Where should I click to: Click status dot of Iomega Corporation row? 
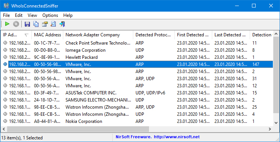[x=5, y=50]
